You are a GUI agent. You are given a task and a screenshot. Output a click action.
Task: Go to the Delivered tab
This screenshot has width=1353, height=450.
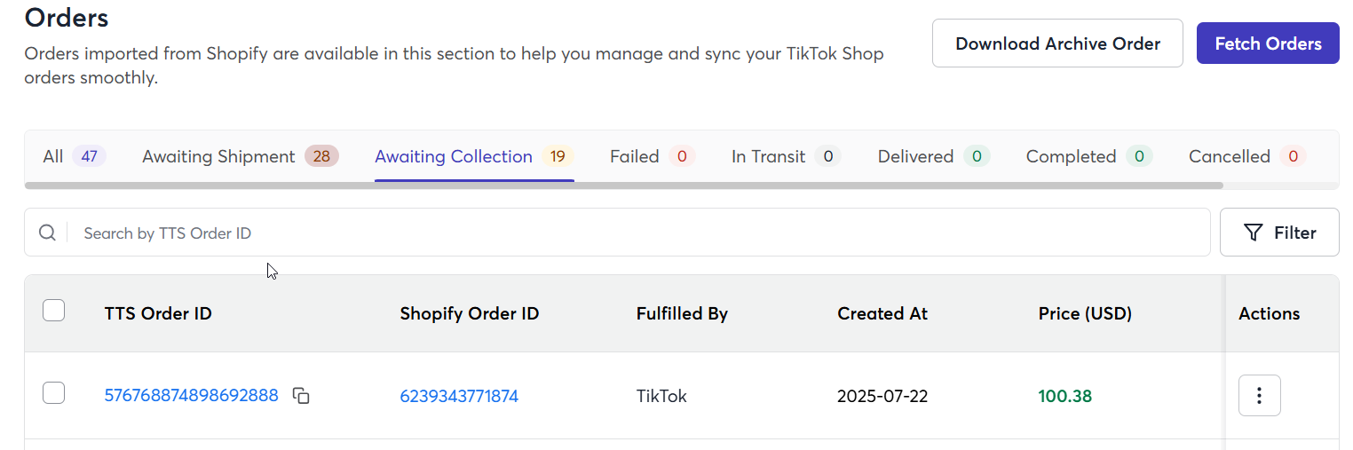pyautogui.click(x=934, y=156)
